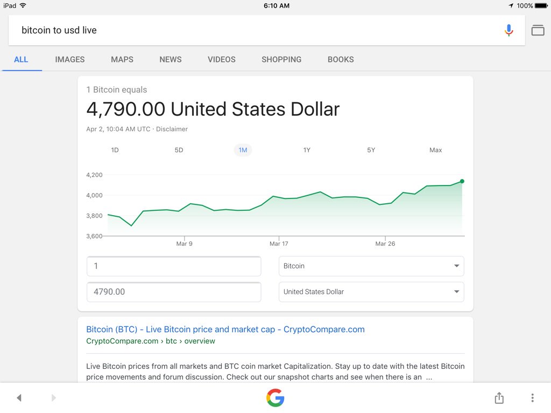Go forward with the right arrow

click(x=53, y=397)
